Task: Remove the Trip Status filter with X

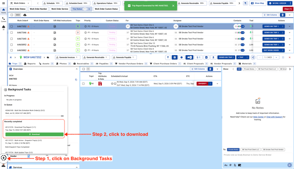Action: coord(89,9)
